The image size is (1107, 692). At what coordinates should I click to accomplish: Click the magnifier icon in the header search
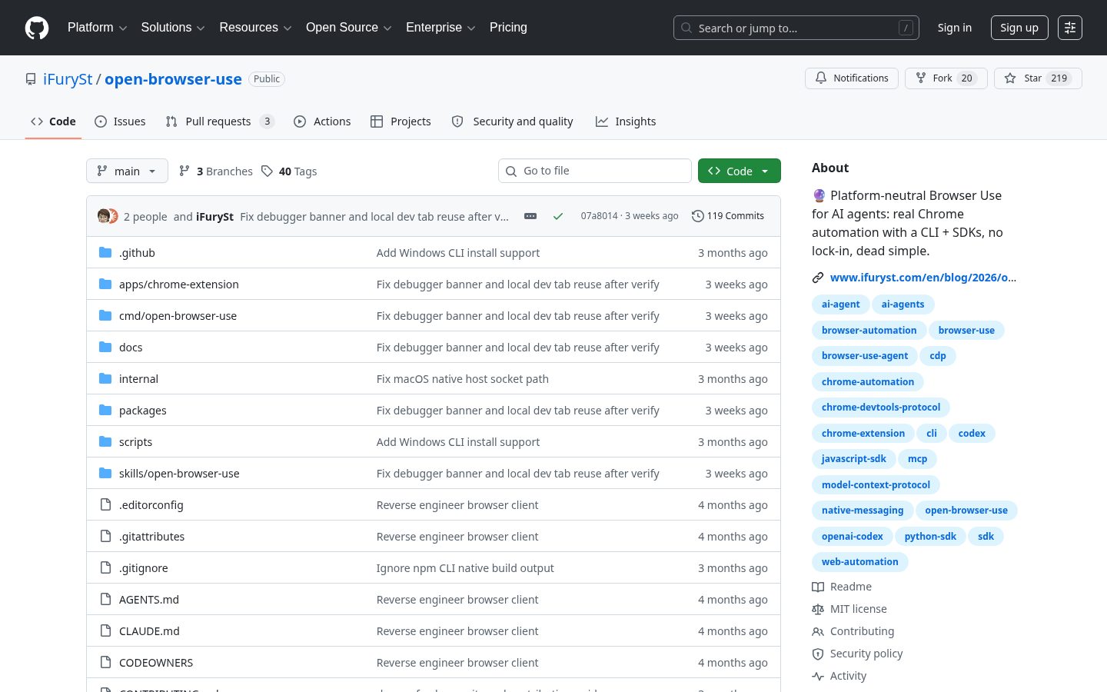click(x=686, y=28)
